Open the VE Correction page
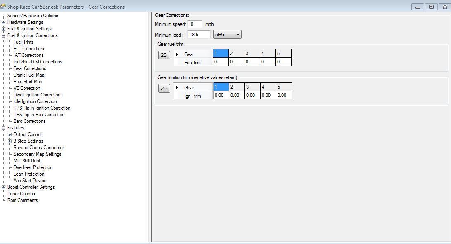 (27, 88)
